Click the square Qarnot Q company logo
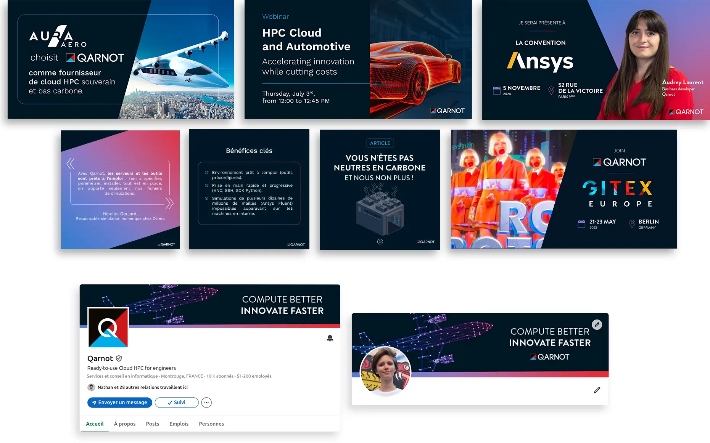Screen dimensions: 710x443 [108, 327]
